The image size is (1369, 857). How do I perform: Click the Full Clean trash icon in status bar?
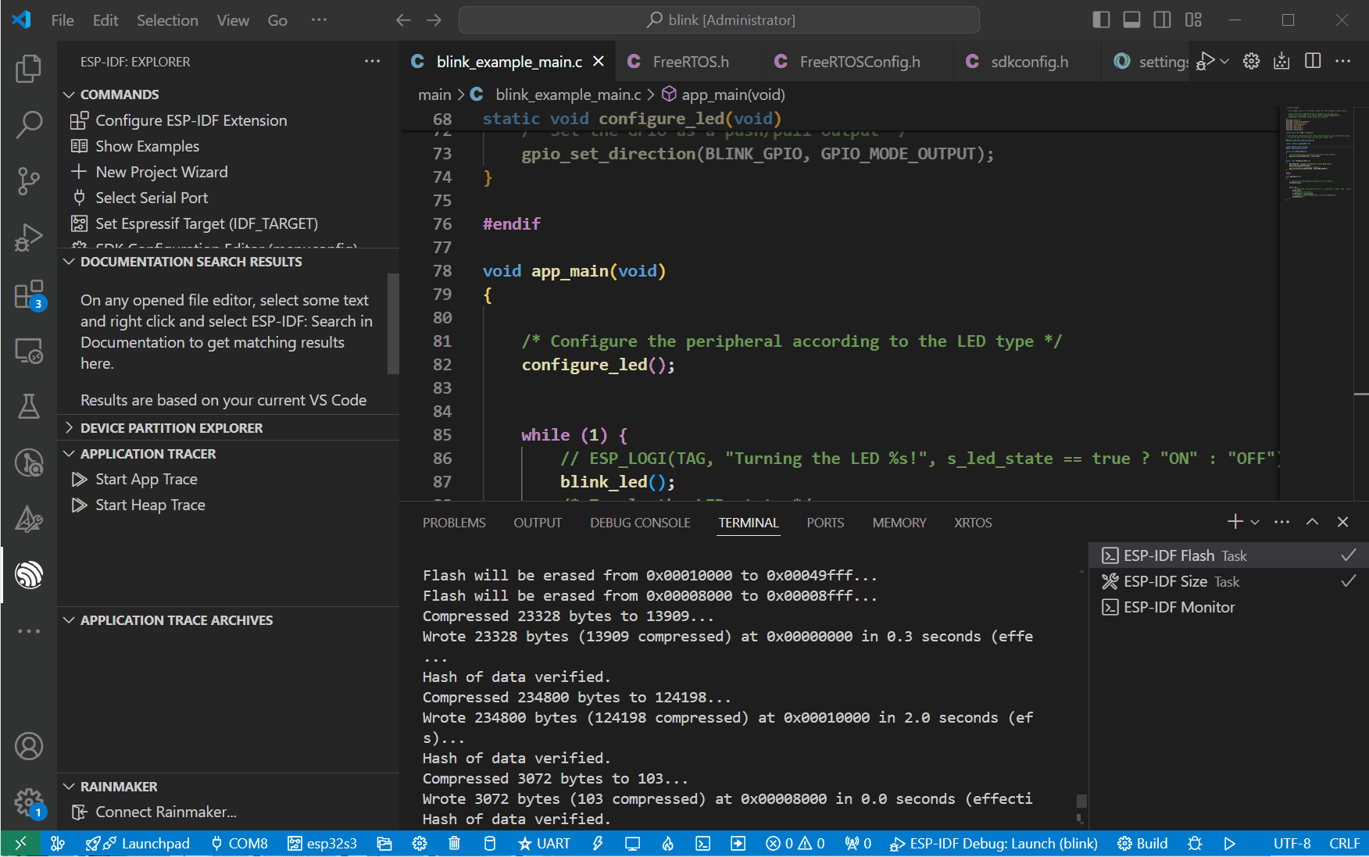click(x=455, y=844)
